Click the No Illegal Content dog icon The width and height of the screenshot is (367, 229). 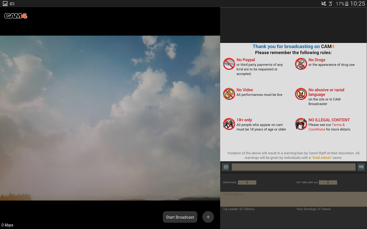301,124
